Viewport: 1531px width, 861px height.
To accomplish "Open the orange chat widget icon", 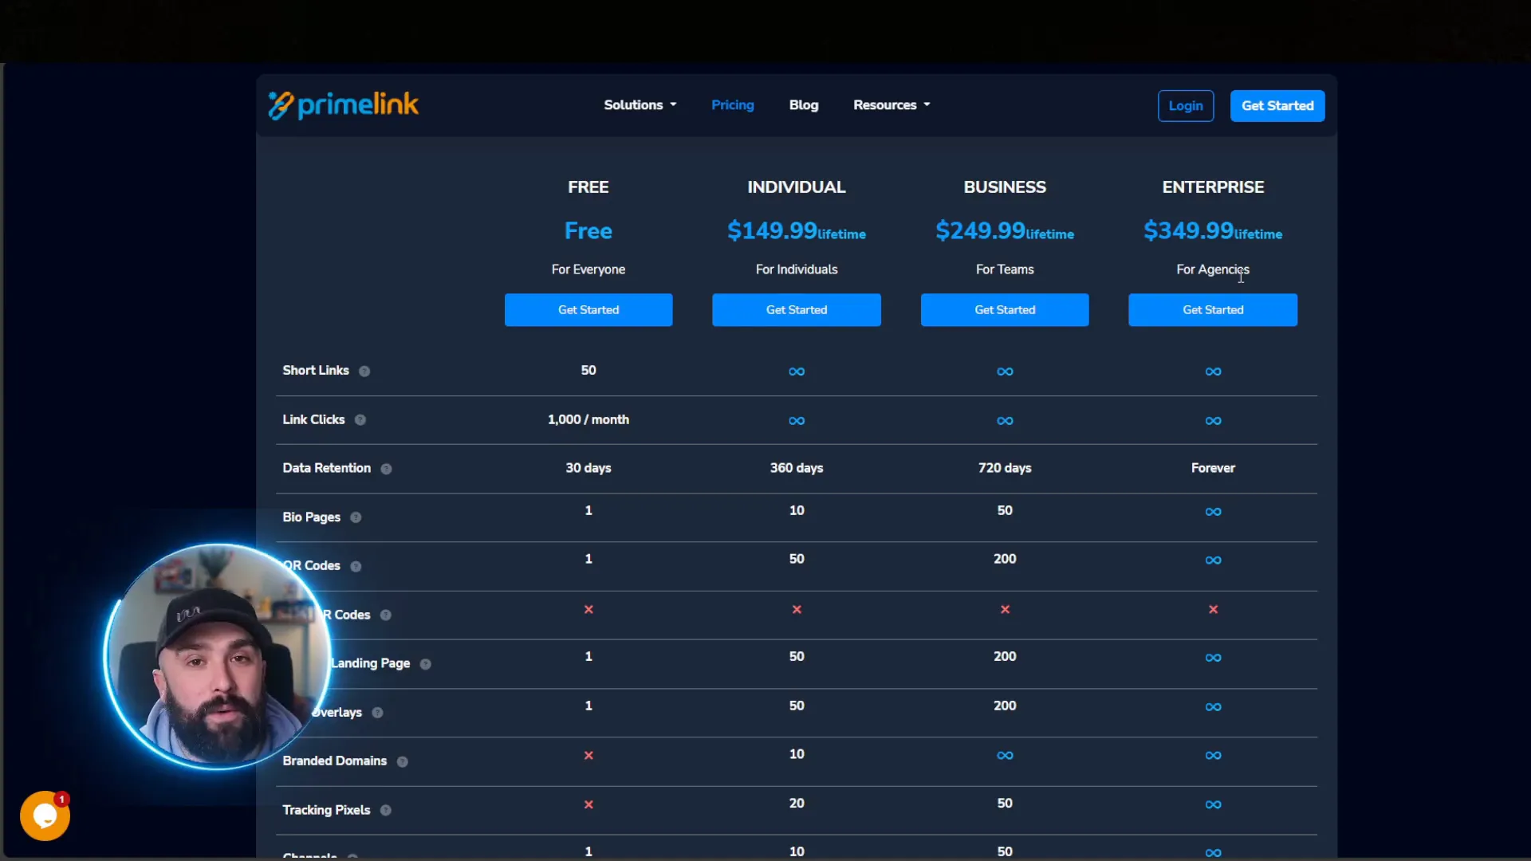I will point(45,816).
